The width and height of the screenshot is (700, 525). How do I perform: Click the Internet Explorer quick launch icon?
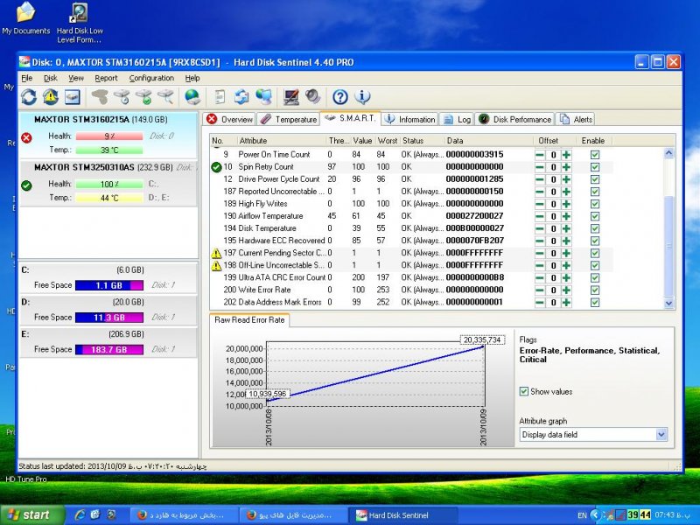click(x=80, y=514)
